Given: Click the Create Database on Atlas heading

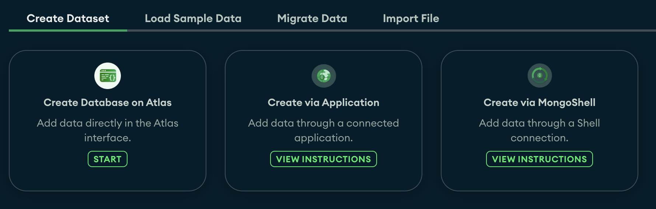Looking at the screenshot, I should coord(108,103).
